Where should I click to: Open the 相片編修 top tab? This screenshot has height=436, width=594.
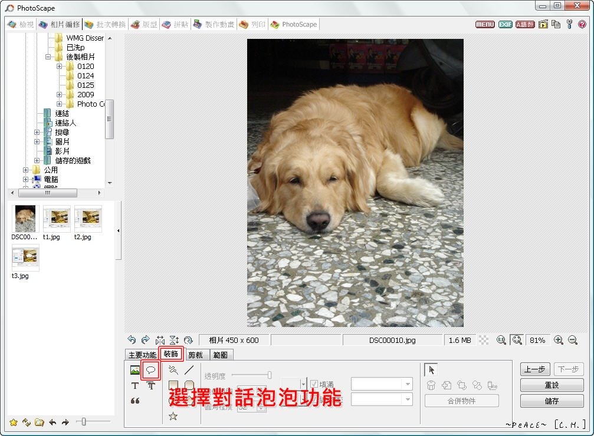point(60,24)
